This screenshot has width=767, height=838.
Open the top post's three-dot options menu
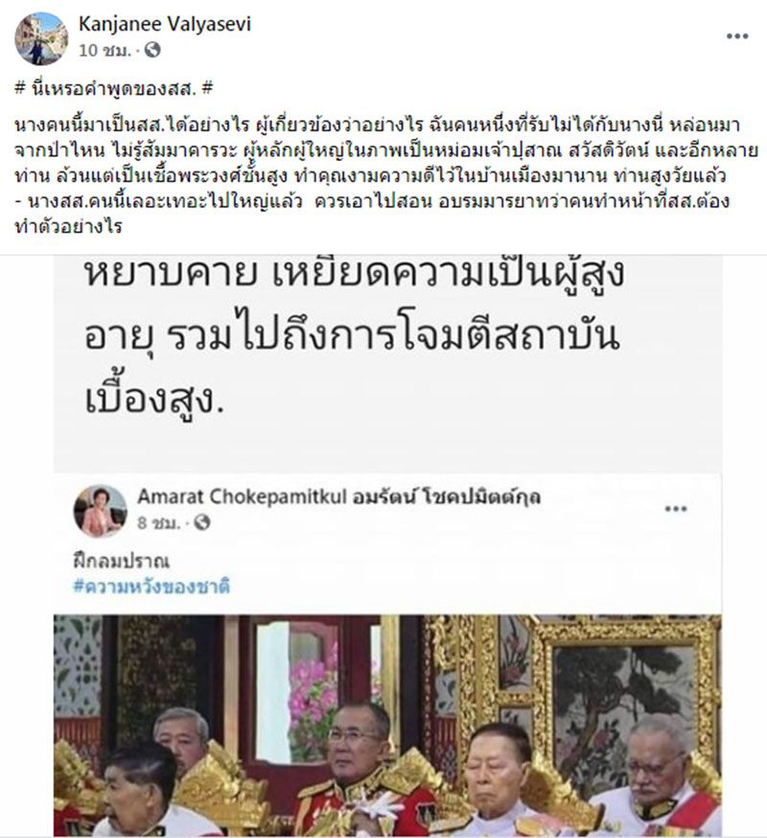(737, 36)
